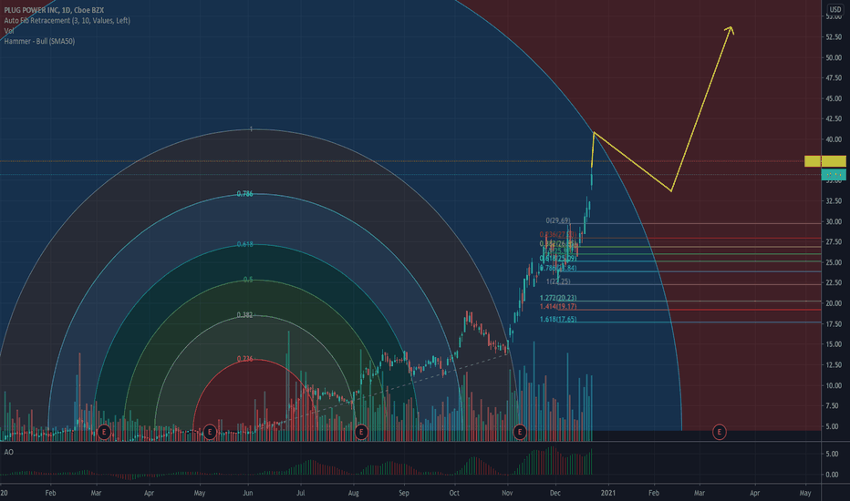
Task: Select the Hammer - Bull (SMA50) indicator legend
Action: tap(39, 41)
